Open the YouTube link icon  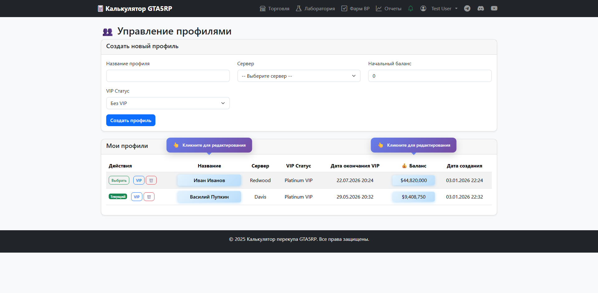point(494,8)
